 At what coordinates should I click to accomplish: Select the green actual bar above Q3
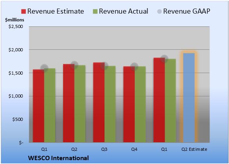click(110, 104)
